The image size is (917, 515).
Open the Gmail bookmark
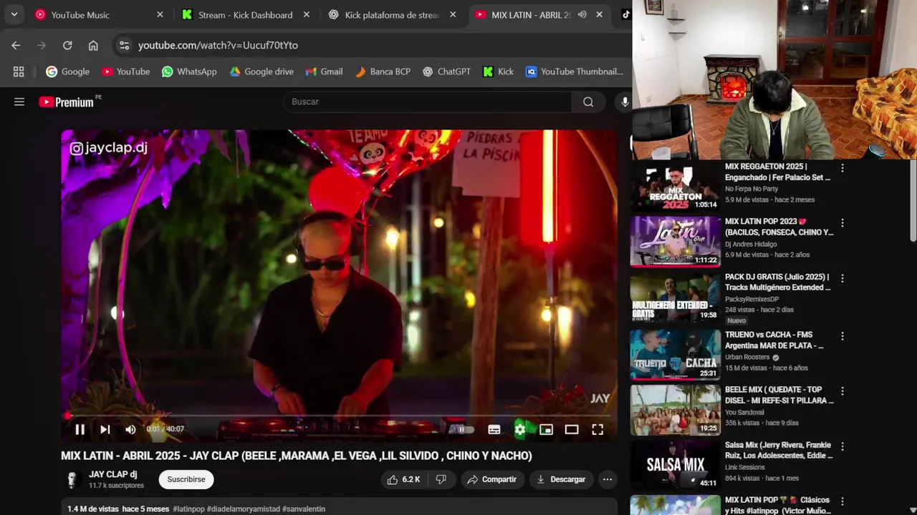click(x=324, y=72)
